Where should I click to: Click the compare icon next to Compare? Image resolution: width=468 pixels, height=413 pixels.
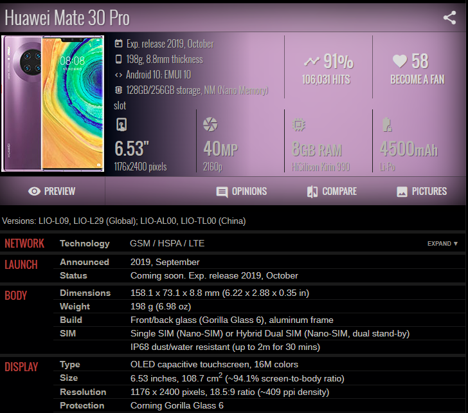tap(312, 192)
